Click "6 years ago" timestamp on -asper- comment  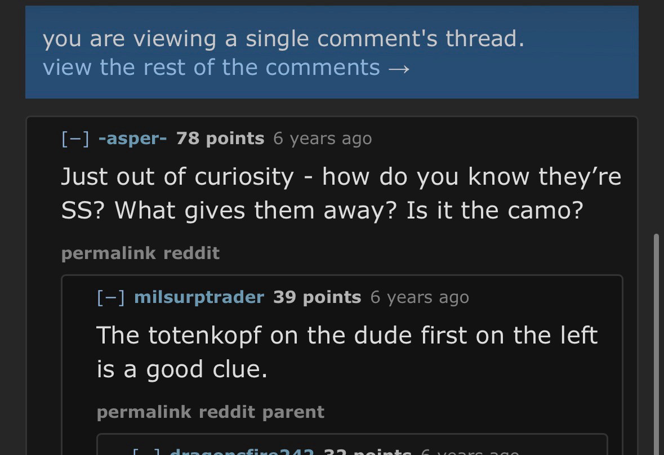pos(323,139)
